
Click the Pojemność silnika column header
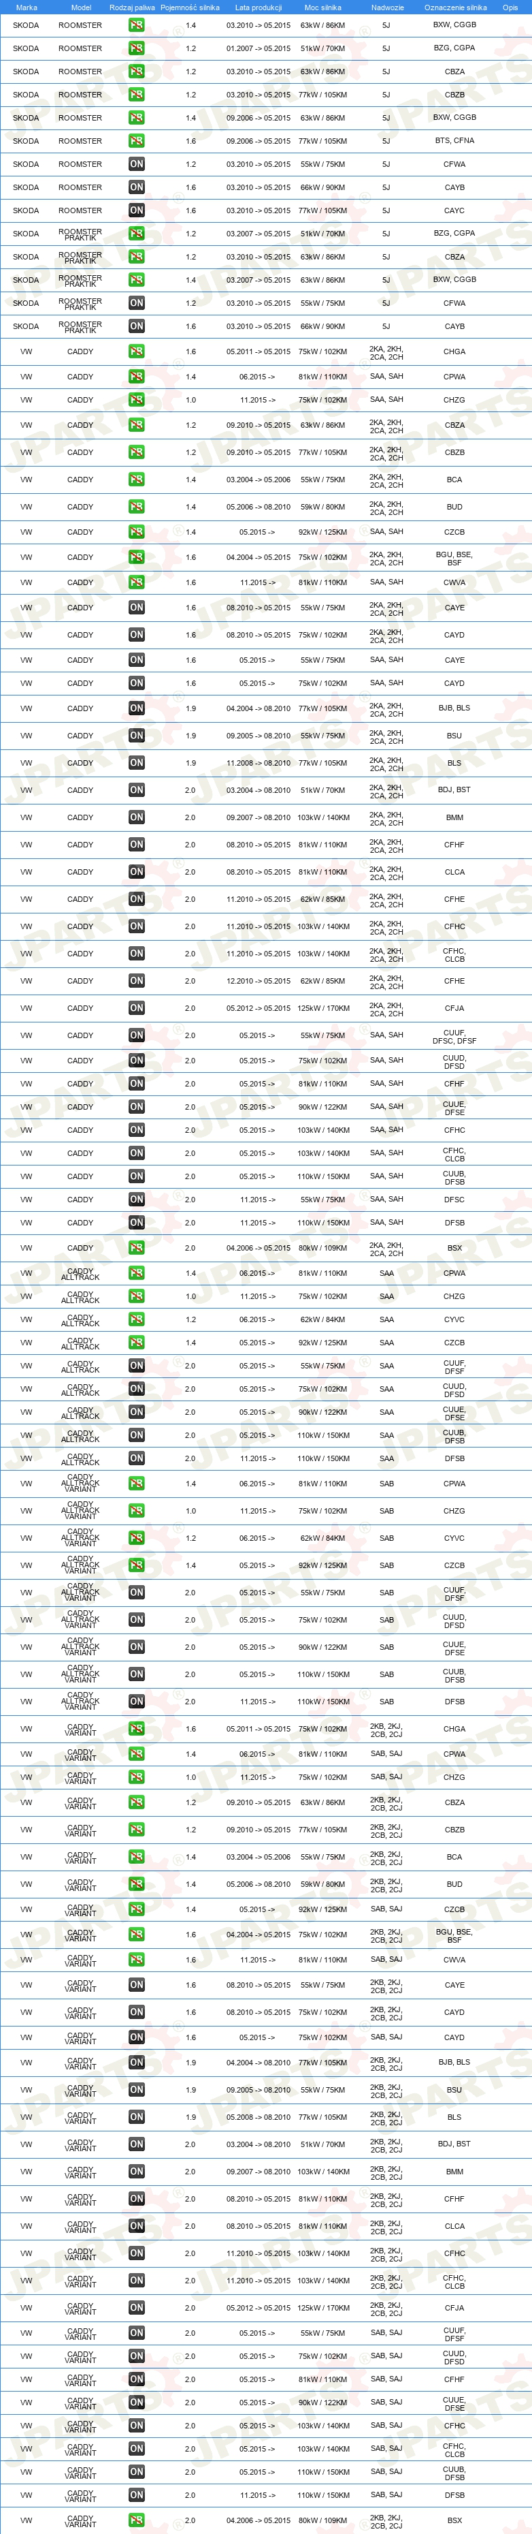pos(190,7)
